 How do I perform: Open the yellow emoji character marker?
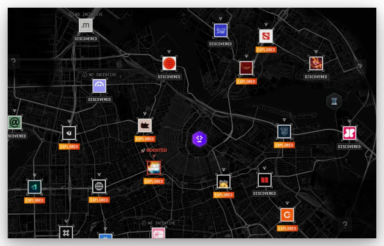point(223,181)
